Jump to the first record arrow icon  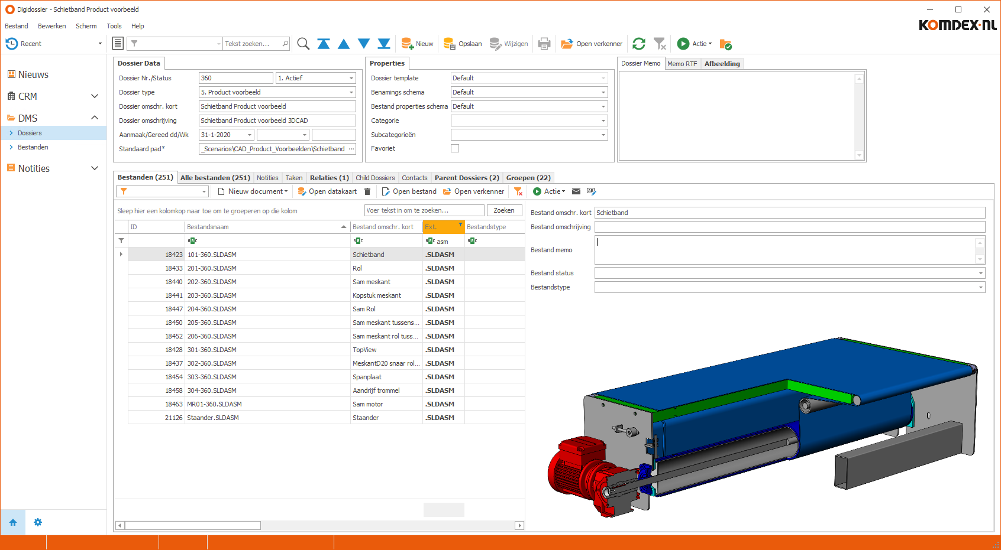[324, 44]
